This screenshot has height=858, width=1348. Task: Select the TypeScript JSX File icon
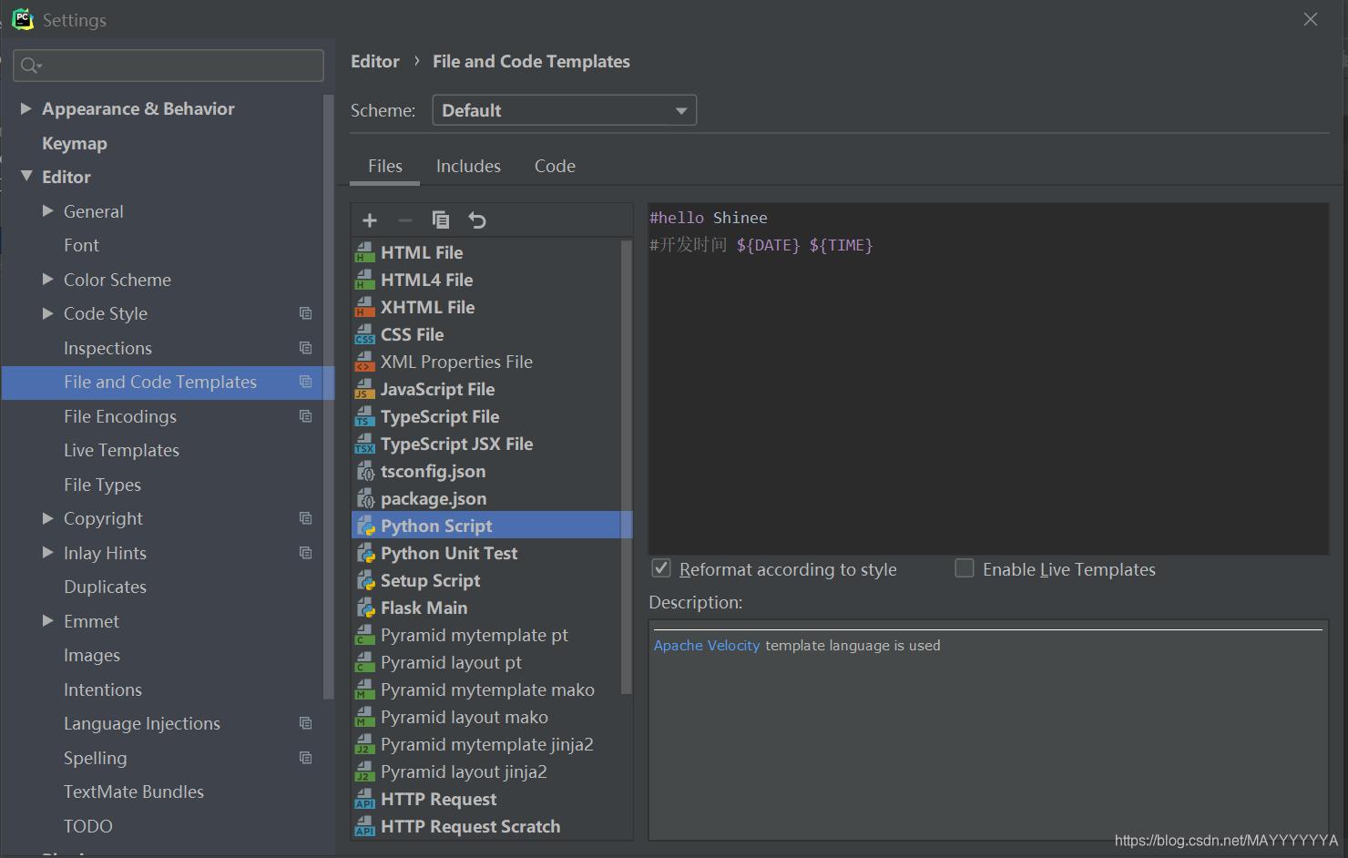[365, 444]
